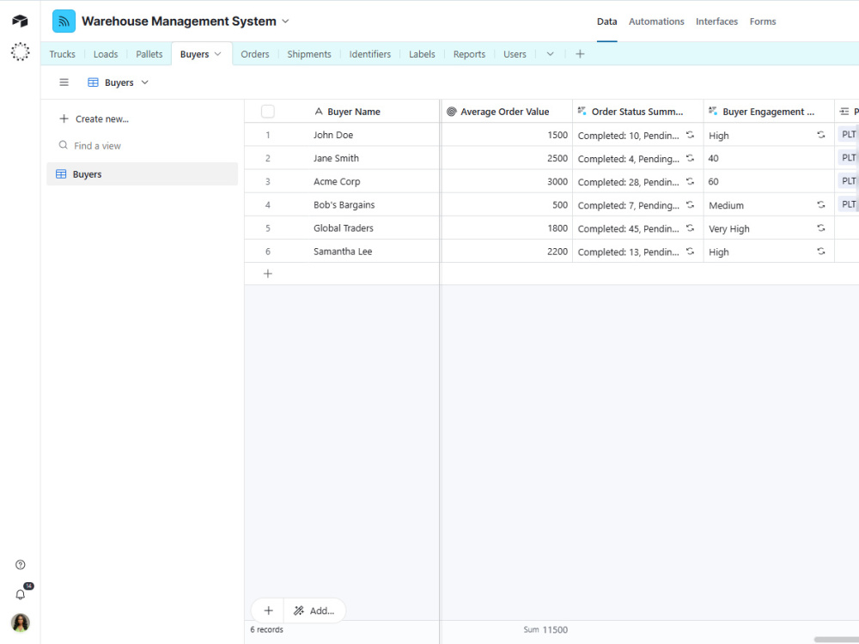859x644 pixels.
Task: Regenerate Buyer Engagement for Samantha Lee row
Action: click(x=820, y=252)
